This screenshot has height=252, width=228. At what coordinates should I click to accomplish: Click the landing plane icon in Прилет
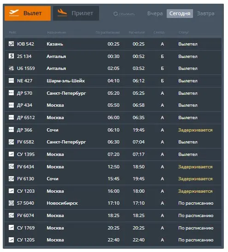coord(62,13)
